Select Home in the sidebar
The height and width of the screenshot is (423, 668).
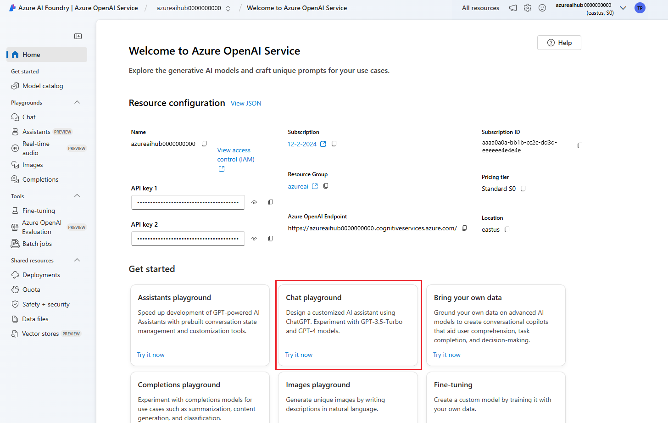[31, 54]
